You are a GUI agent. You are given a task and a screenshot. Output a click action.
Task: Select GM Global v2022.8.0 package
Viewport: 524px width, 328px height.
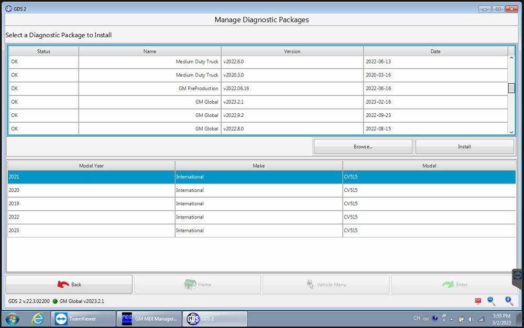click(x=258, y=128)
